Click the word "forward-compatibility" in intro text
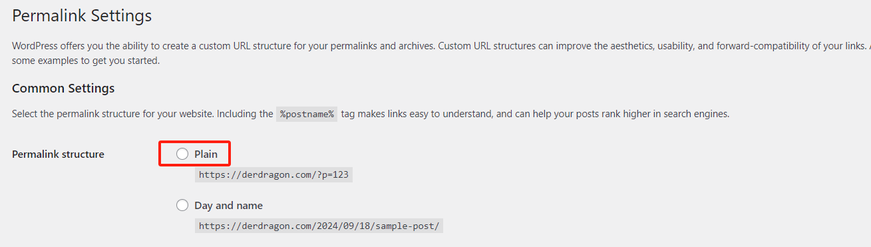Viewport: 871px width, 247px height. (x=760, y=47)
